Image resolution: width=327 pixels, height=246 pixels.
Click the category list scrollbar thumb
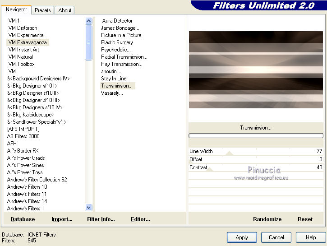tap(89, 42)
